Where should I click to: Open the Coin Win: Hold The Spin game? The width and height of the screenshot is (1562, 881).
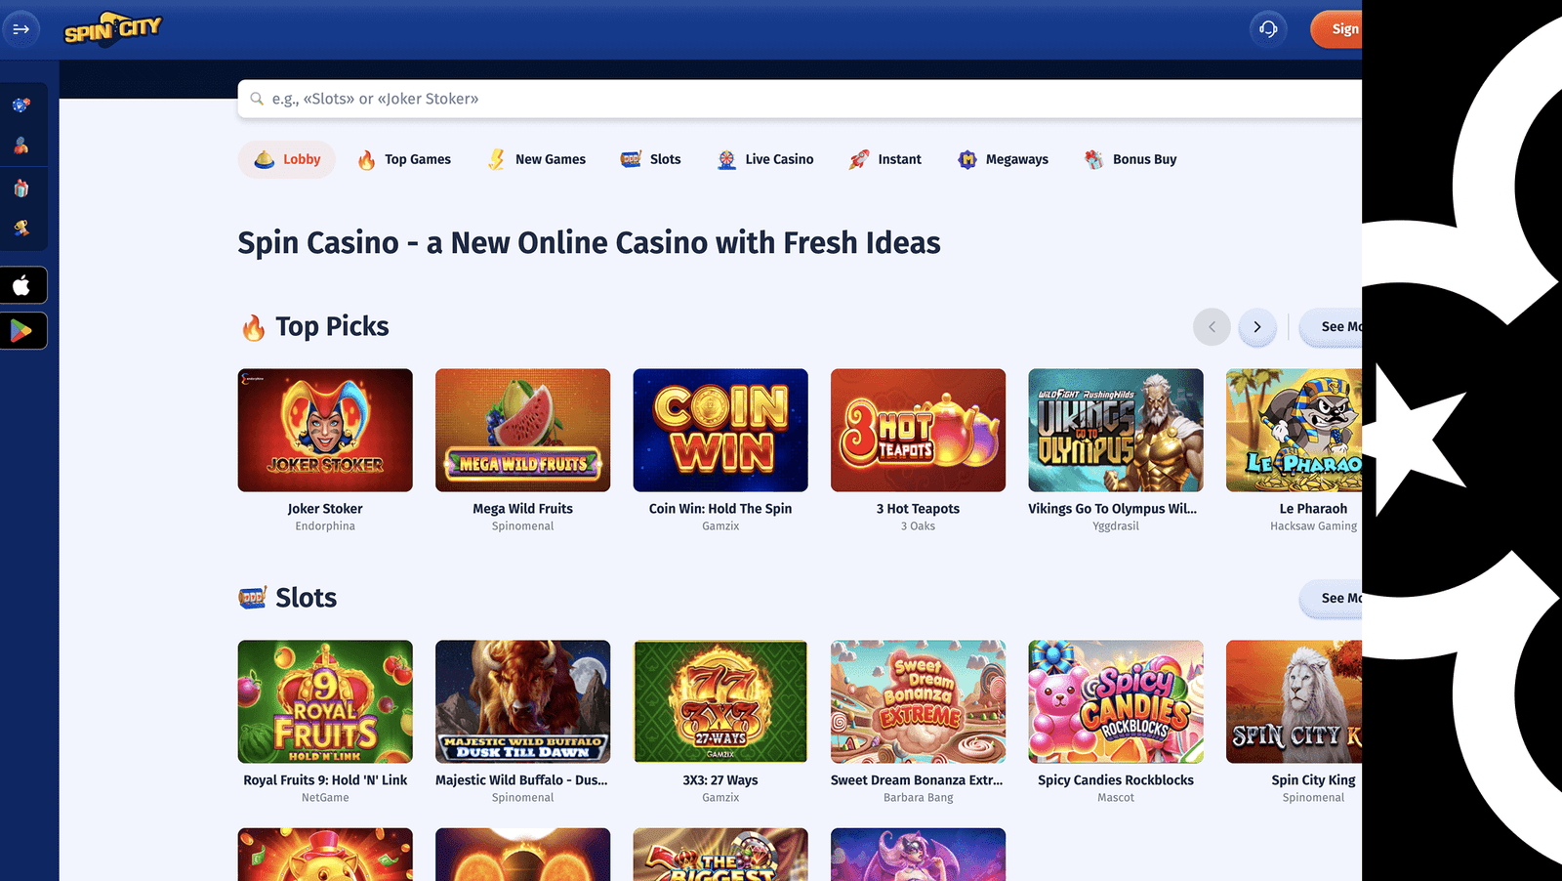[x=720, y=430]
